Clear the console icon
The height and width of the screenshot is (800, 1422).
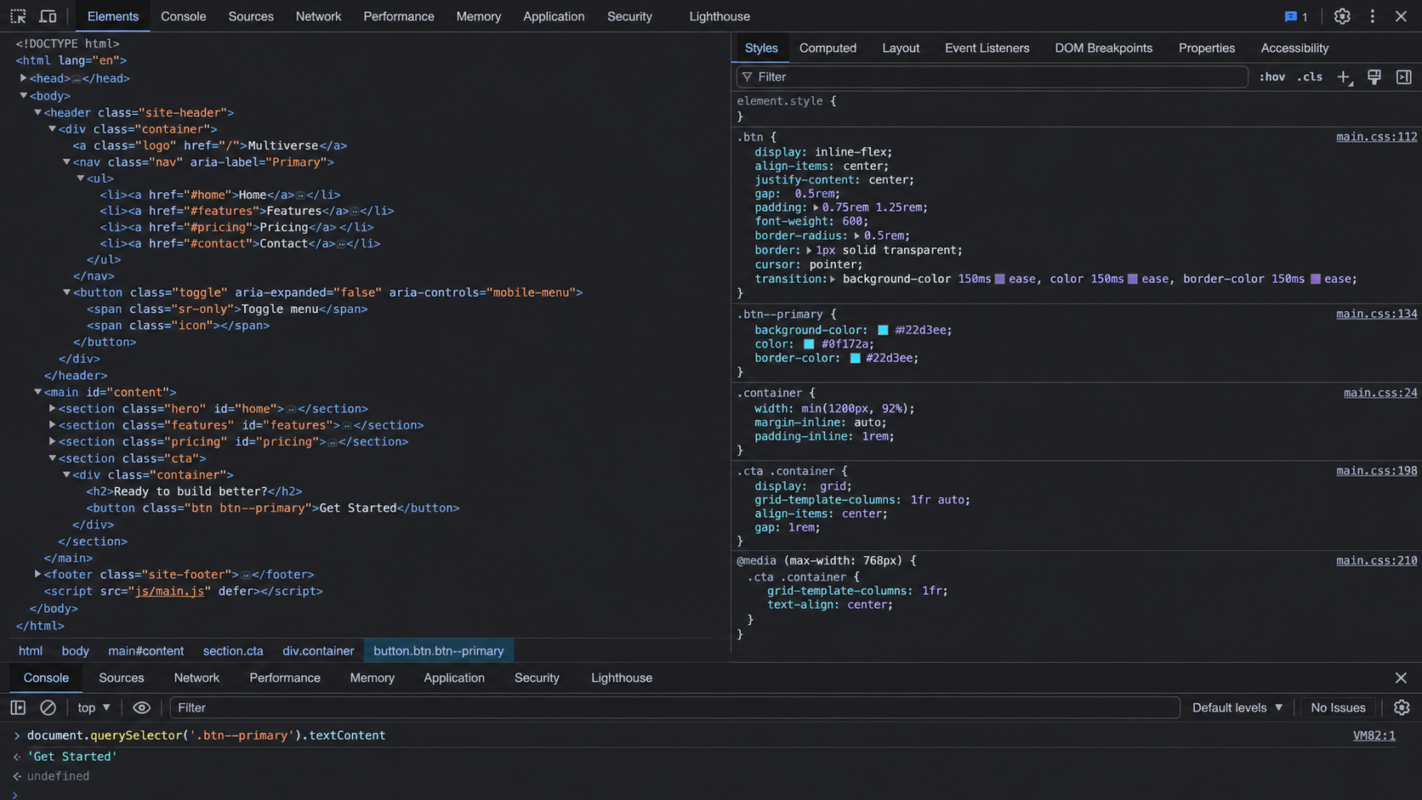coord(48,707)
